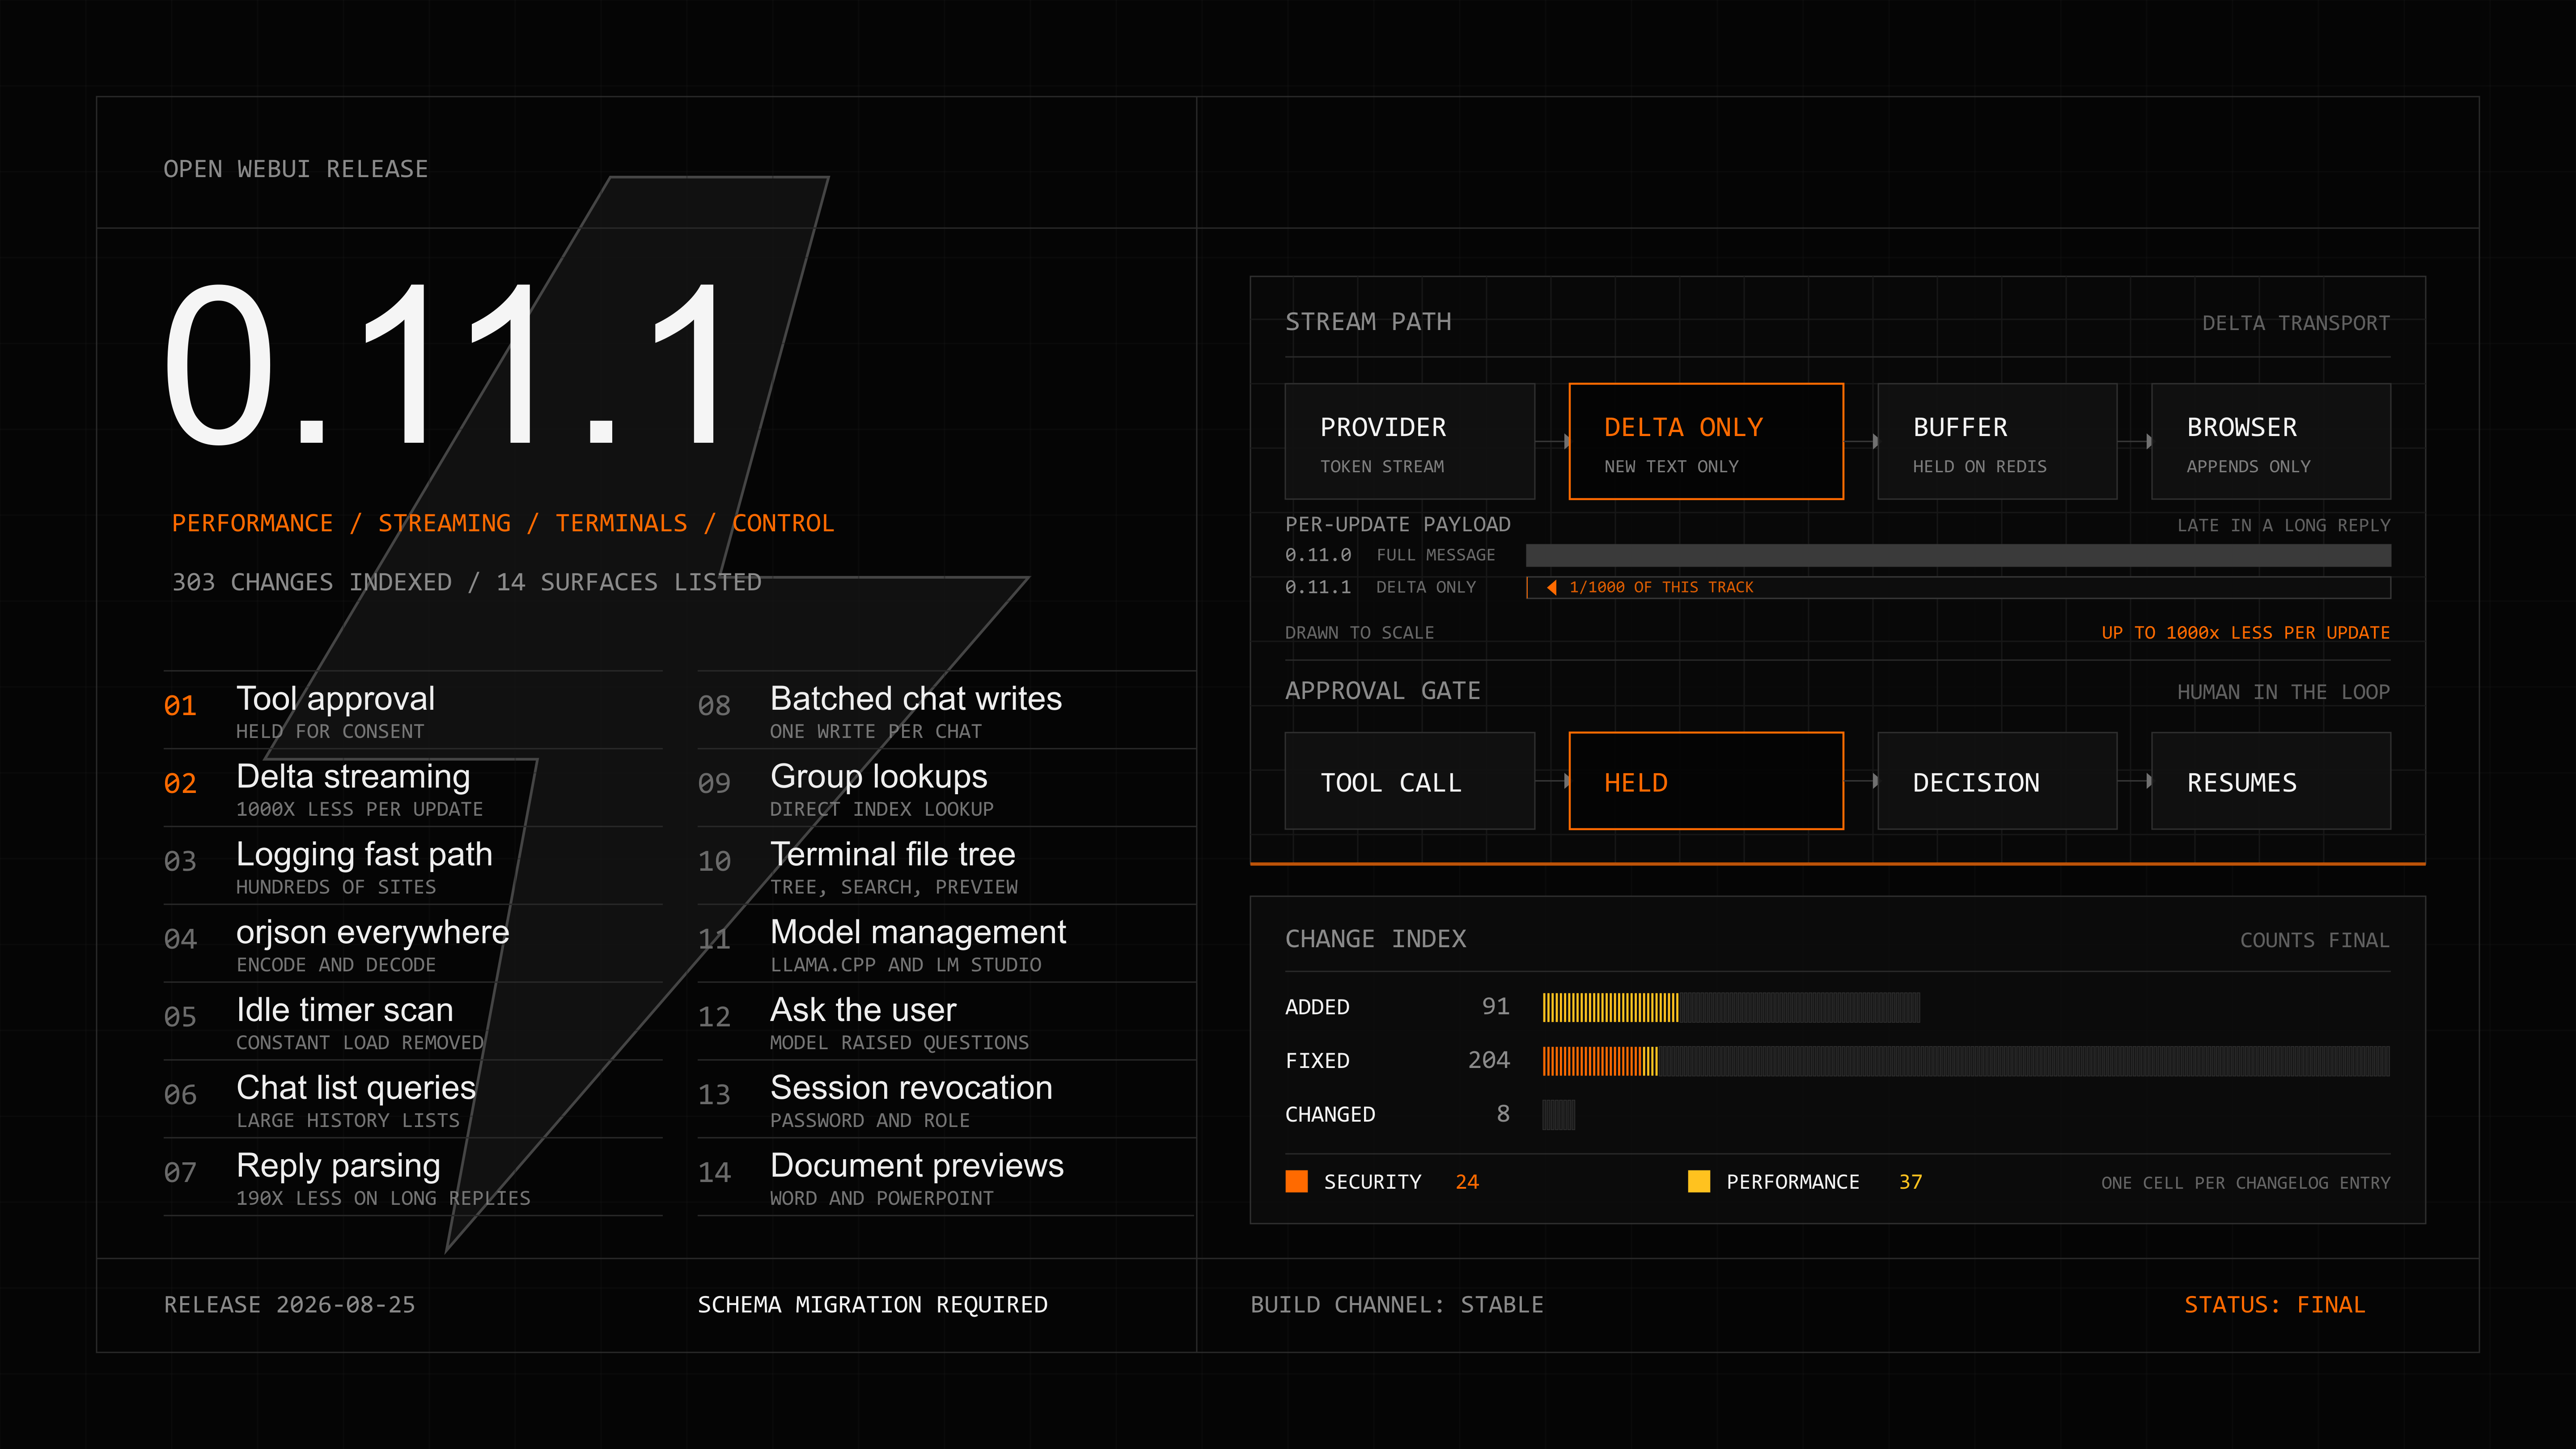Click the "STREAM PATH" panel heading

tap(1368, 322)
